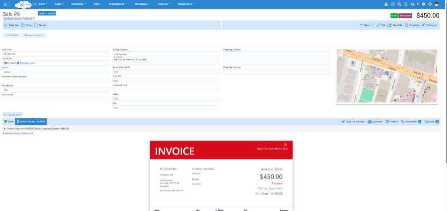Image resolution: width=447 pixels, height=211 pixels.
Task: Click the clock history icon
Action: tap(430, 4)
